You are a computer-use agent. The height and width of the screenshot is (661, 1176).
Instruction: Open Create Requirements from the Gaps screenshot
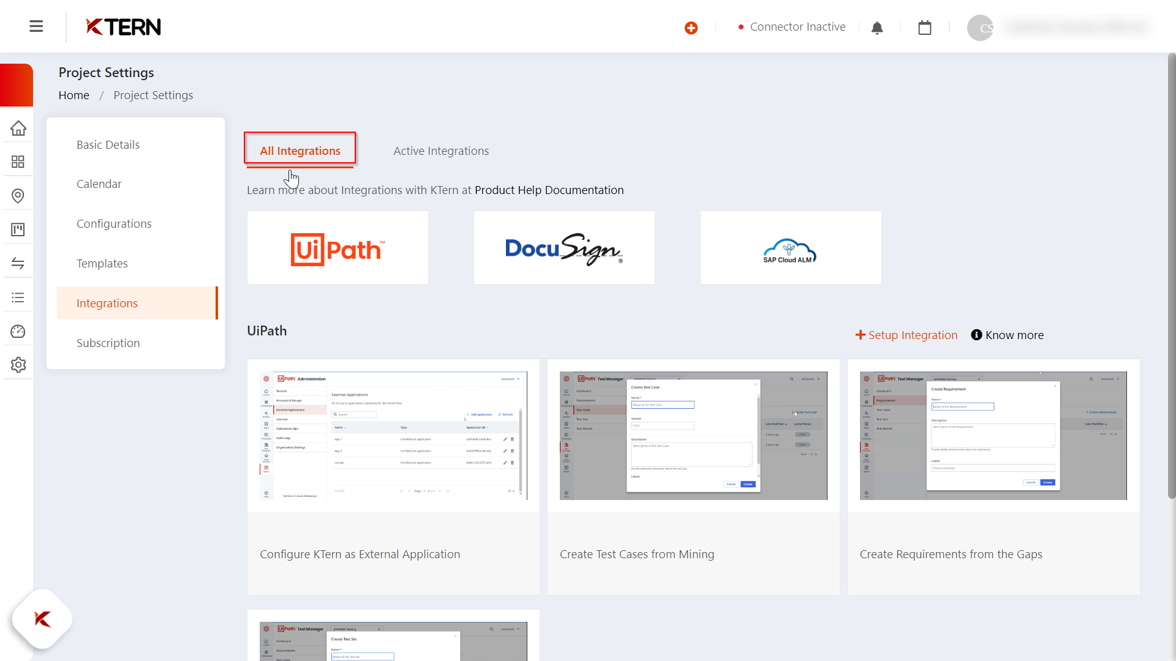coord(993,436)
